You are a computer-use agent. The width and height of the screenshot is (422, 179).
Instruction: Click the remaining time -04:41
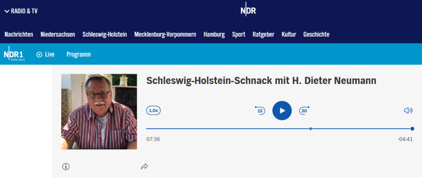[405, 139]
